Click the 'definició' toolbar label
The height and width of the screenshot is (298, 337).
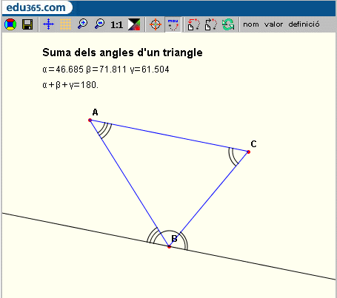(x=304, y=24)
